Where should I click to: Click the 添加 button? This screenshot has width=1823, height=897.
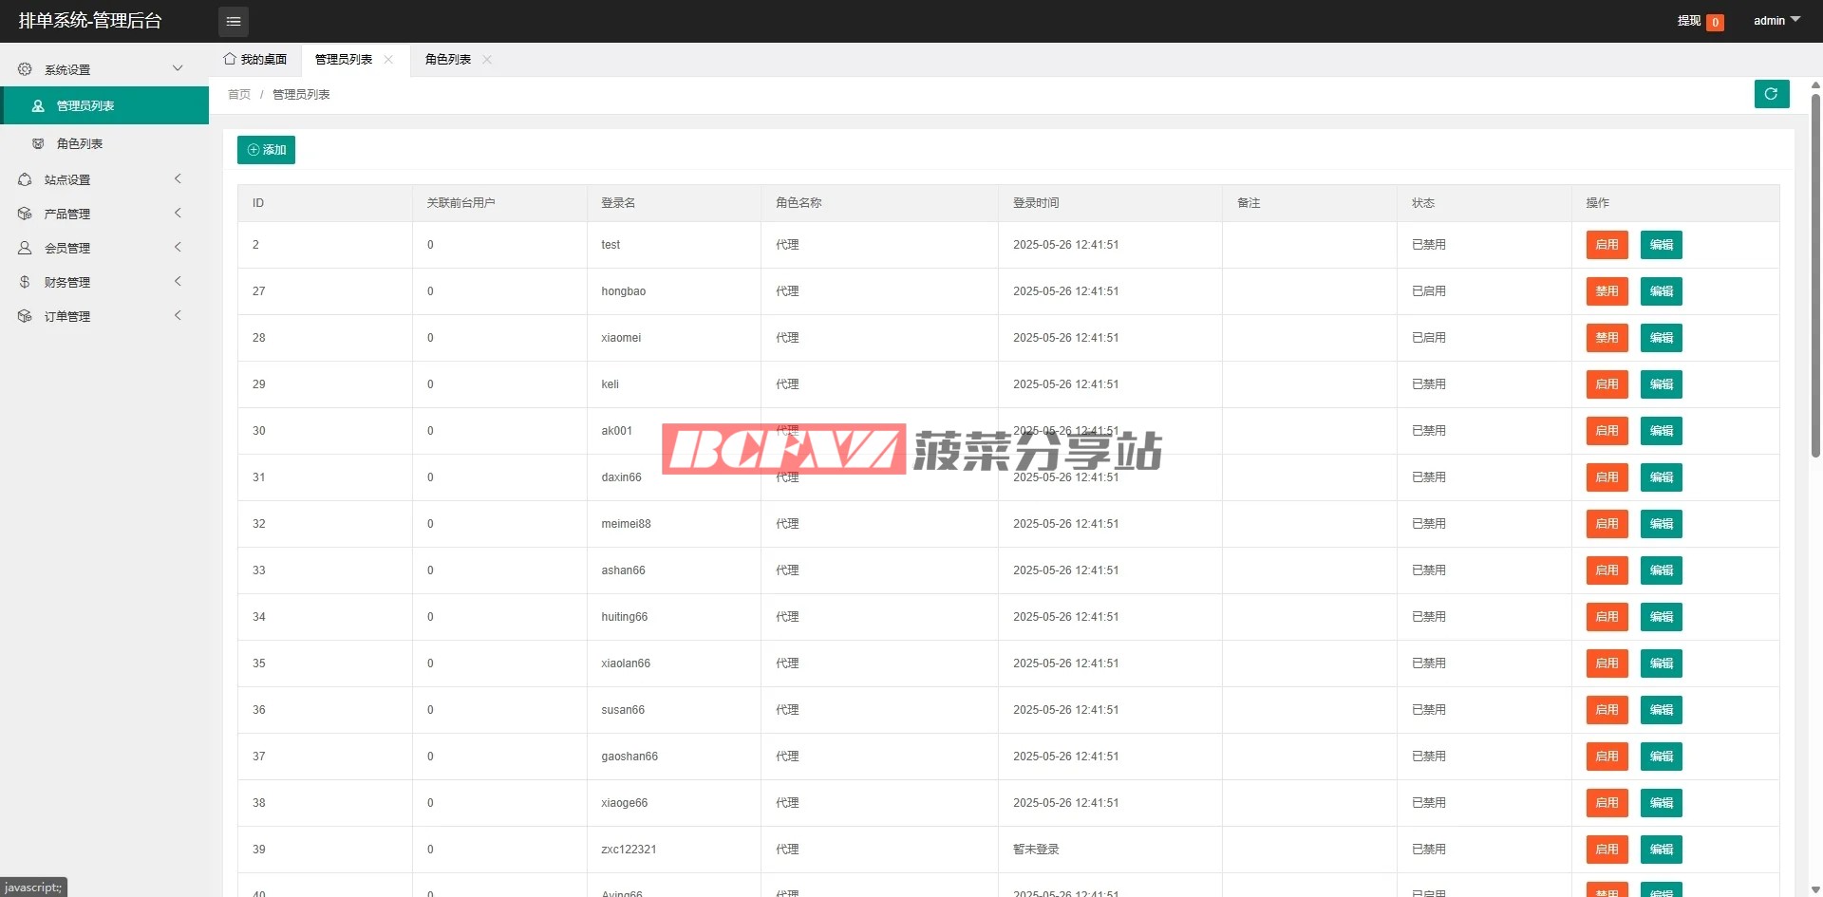click(266, 150)
